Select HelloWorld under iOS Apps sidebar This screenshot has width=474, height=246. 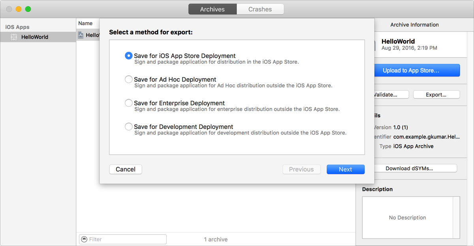(35, 37)
